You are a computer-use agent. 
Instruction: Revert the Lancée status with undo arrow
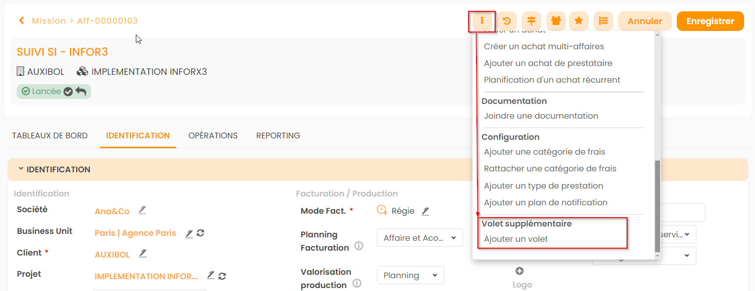pos(81,92)
